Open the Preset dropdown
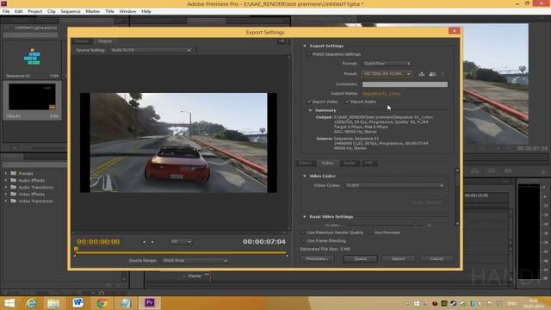Screen dimensions: 551x310 pyautogui.click(x=387, y=74)
